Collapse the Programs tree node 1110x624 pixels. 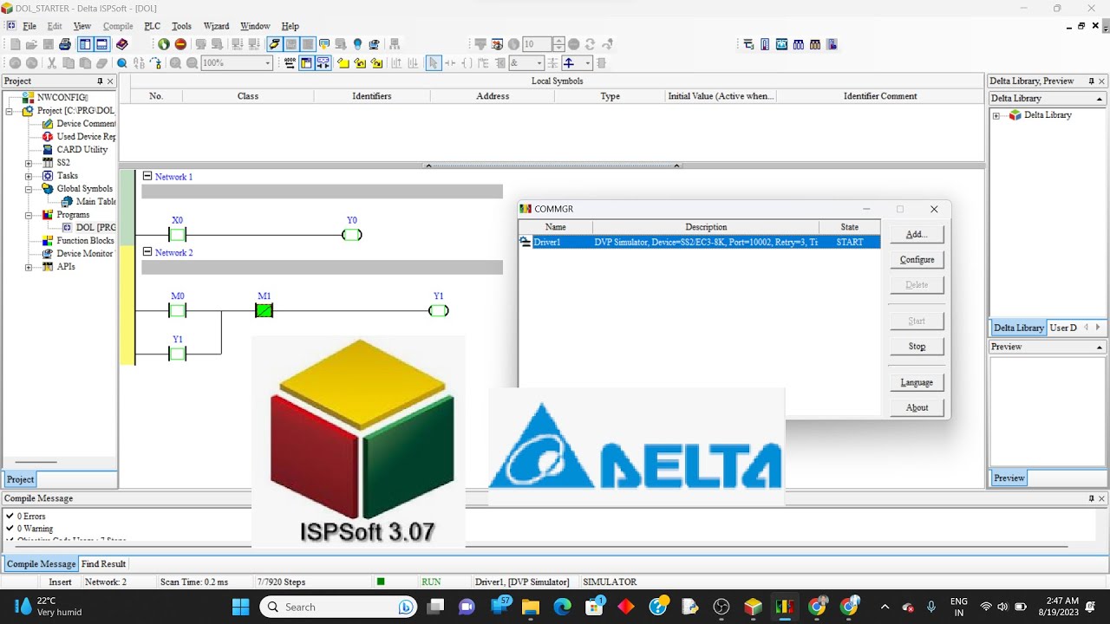point(29,215)
